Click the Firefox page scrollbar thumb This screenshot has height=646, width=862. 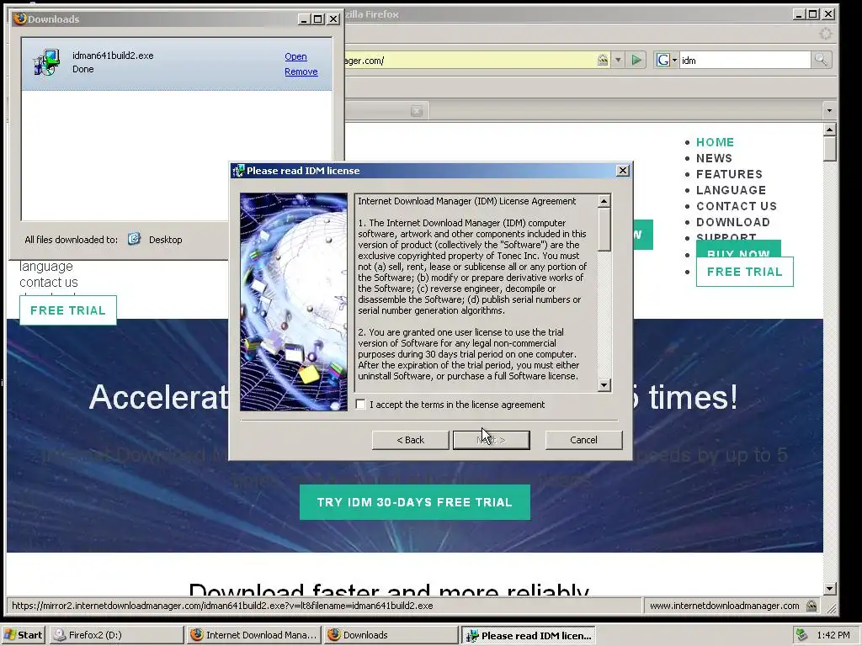click(x=830, y=149)
